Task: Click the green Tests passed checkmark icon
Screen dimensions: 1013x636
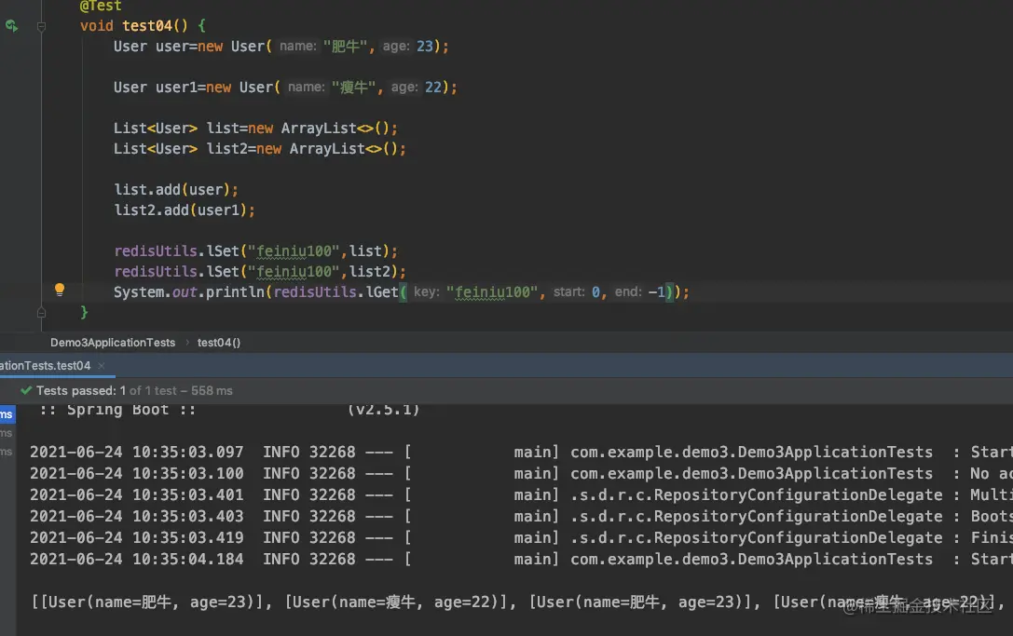Action: [x=26, y=391]
